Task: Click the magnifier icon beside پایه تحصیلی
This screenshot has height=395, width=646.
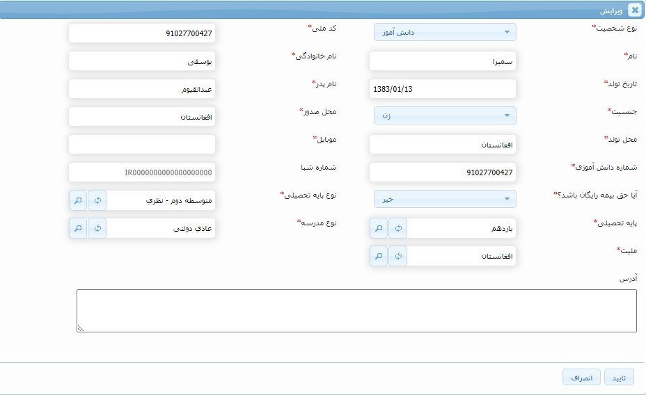Action: [378, 228]
